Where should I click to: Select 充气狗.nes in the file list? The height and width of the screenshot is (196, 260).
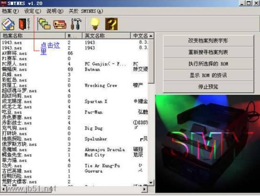(x=14, y=128)
